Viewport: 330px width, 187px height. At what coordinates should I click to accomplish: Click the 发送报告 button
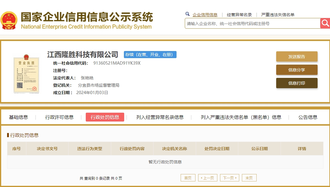coord(297,56)
